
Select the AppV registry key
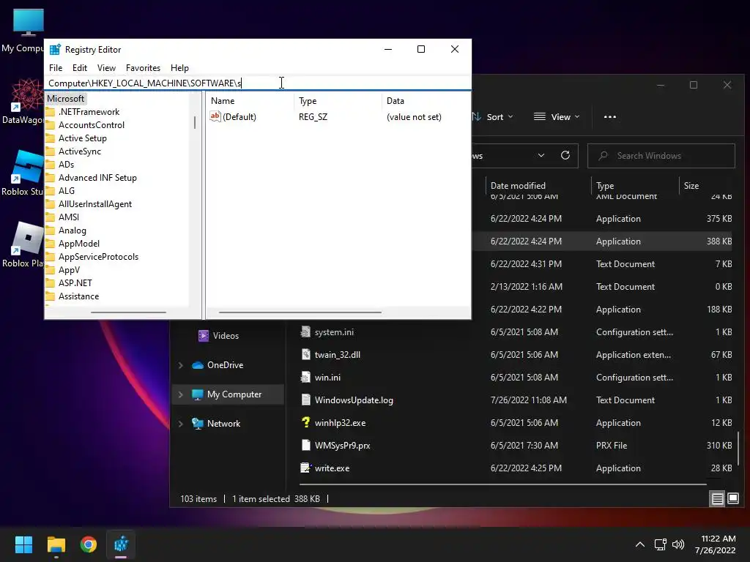(x=69, y=270)
